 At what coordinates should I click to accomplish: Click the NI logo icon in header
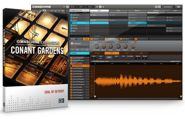(x=179, y=7)
